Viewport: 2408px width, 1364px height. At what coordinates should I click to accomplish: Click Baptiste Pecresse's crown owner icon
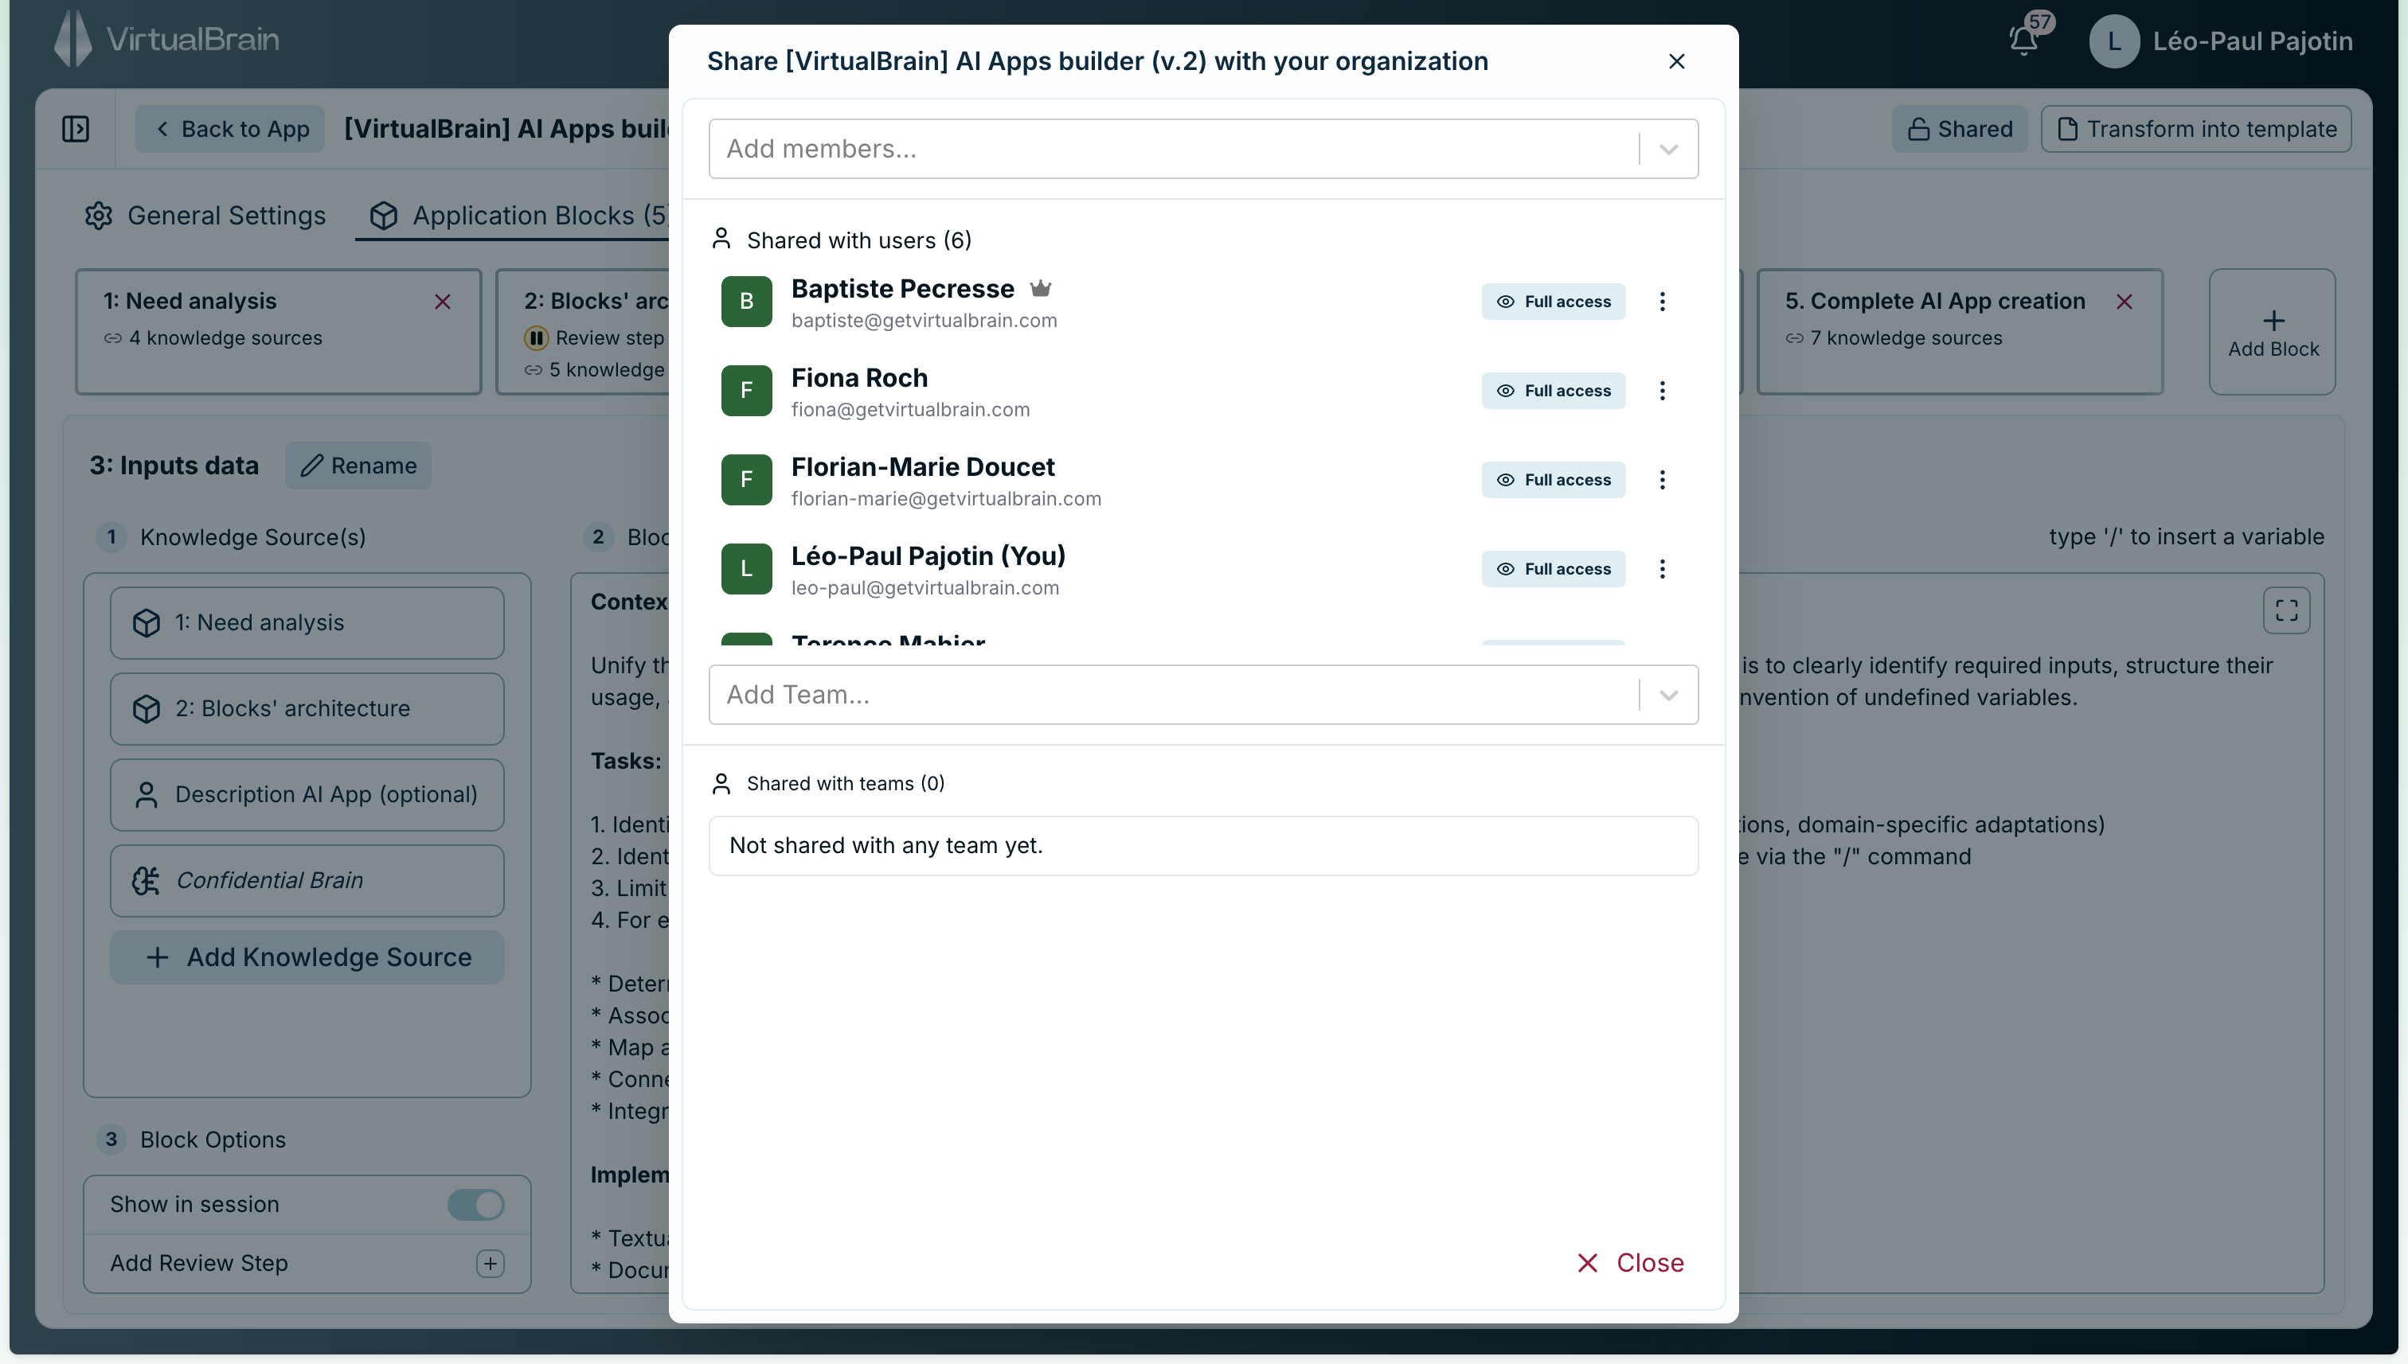tap(1041, 289)
